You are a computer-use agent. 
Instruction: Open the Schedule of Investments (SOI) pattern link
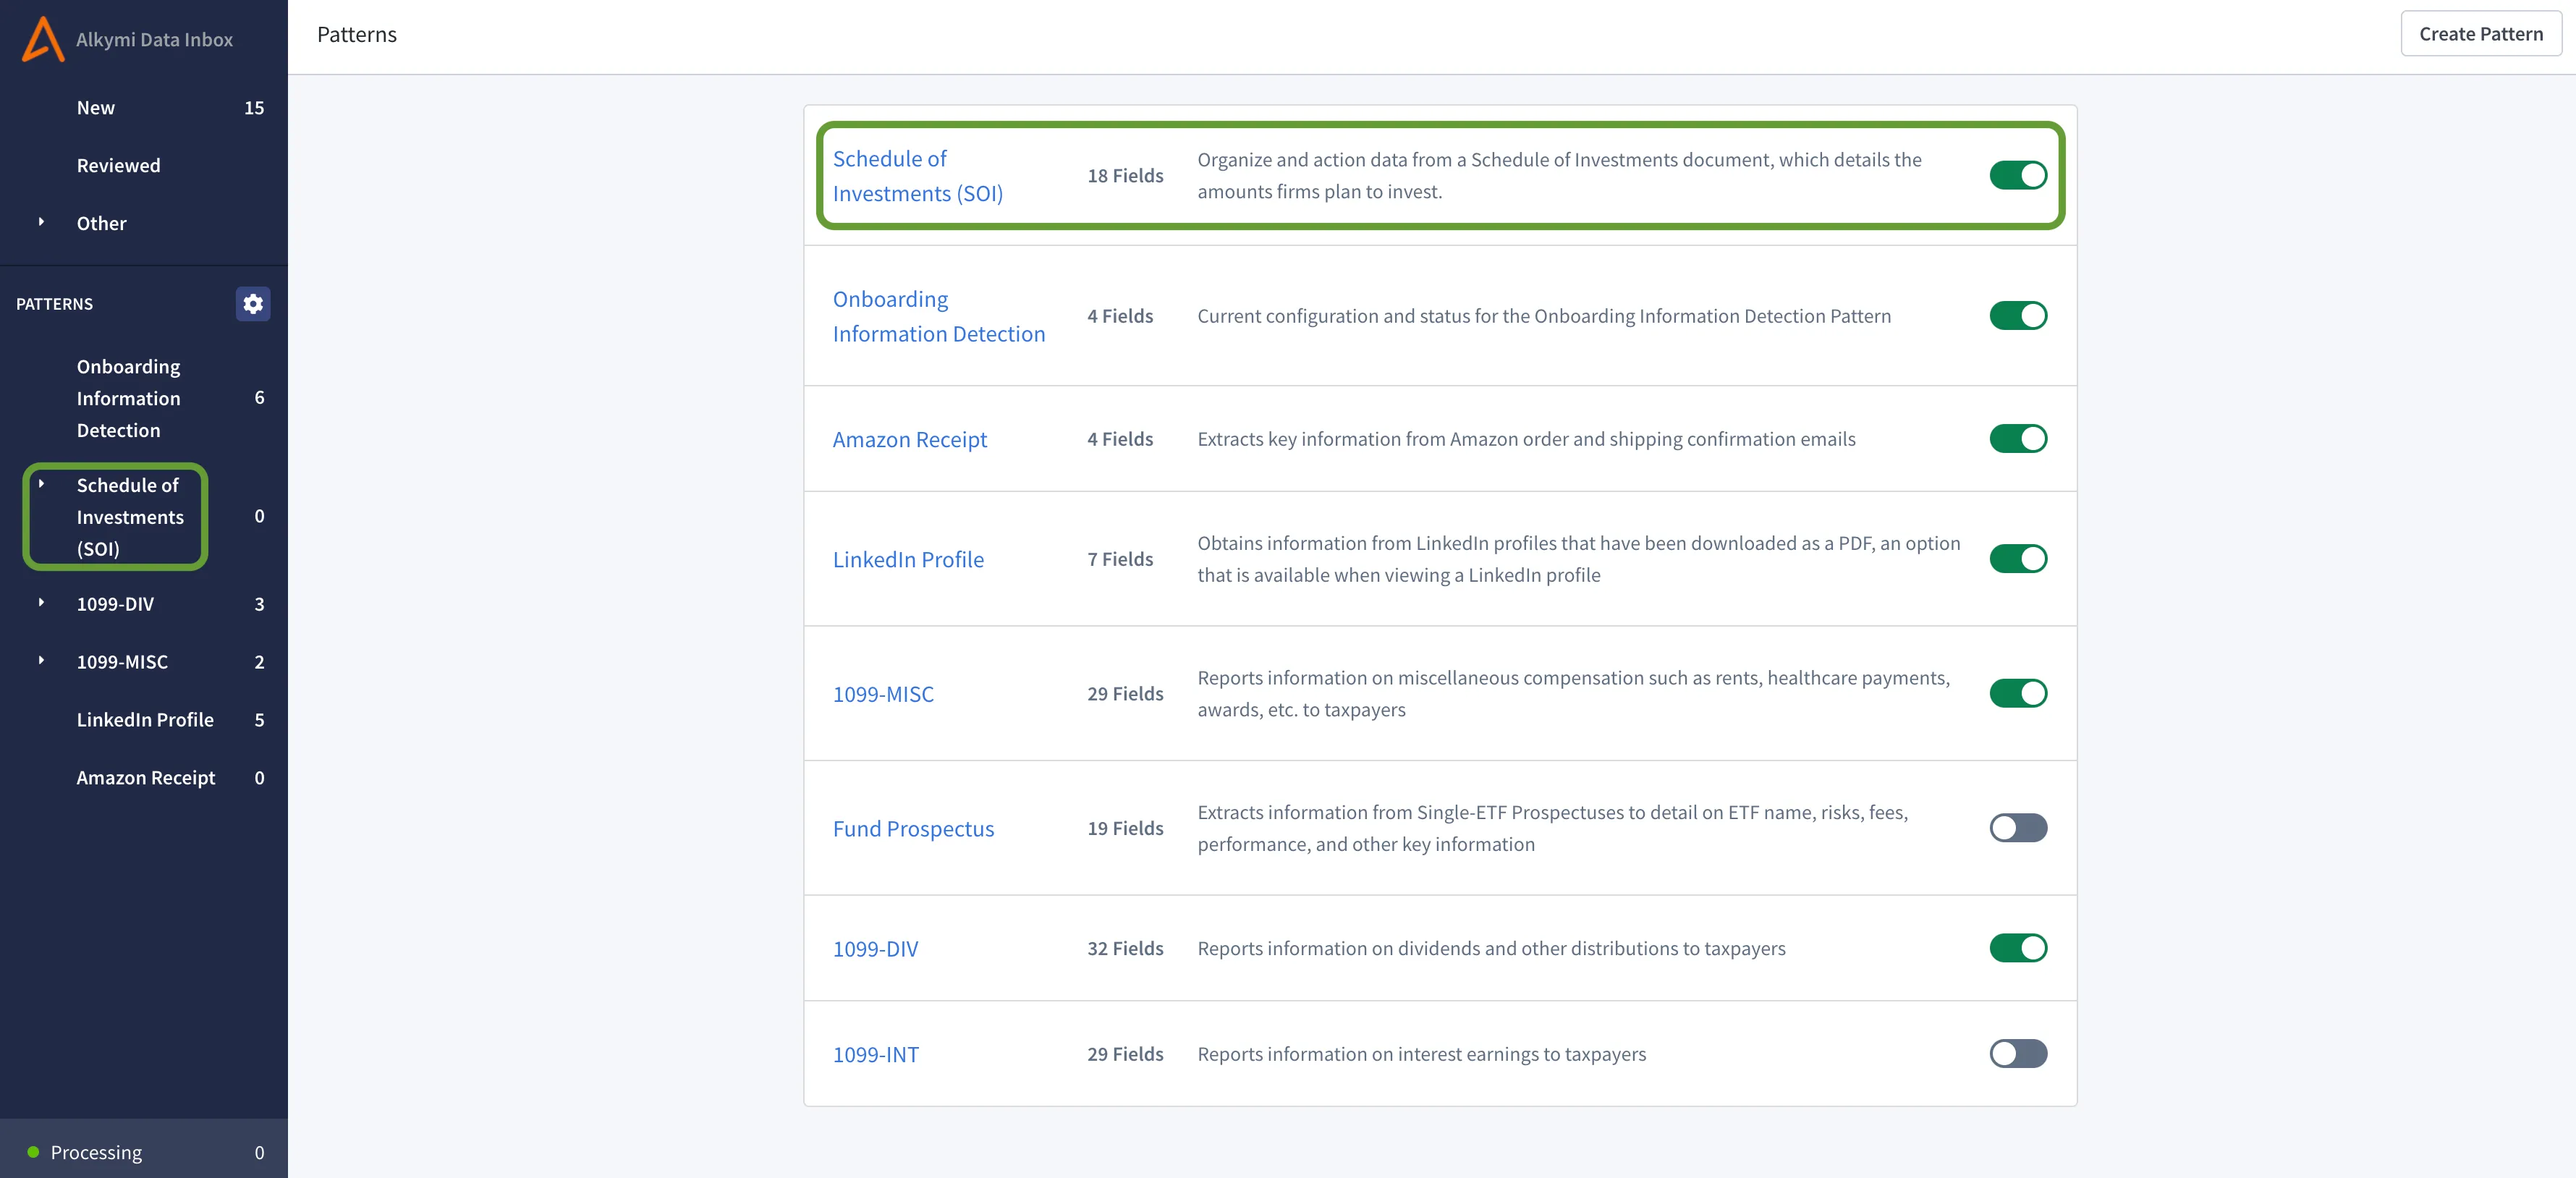(917, 176)
